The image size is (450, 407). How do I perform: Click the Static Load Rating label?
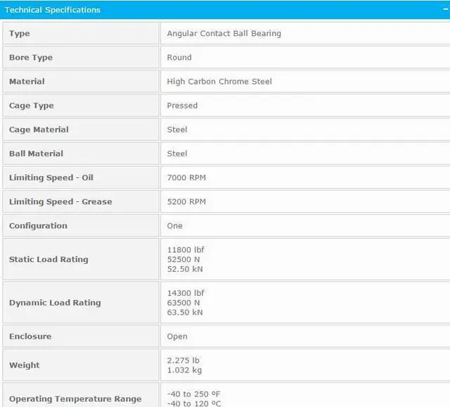click(49, 259)
